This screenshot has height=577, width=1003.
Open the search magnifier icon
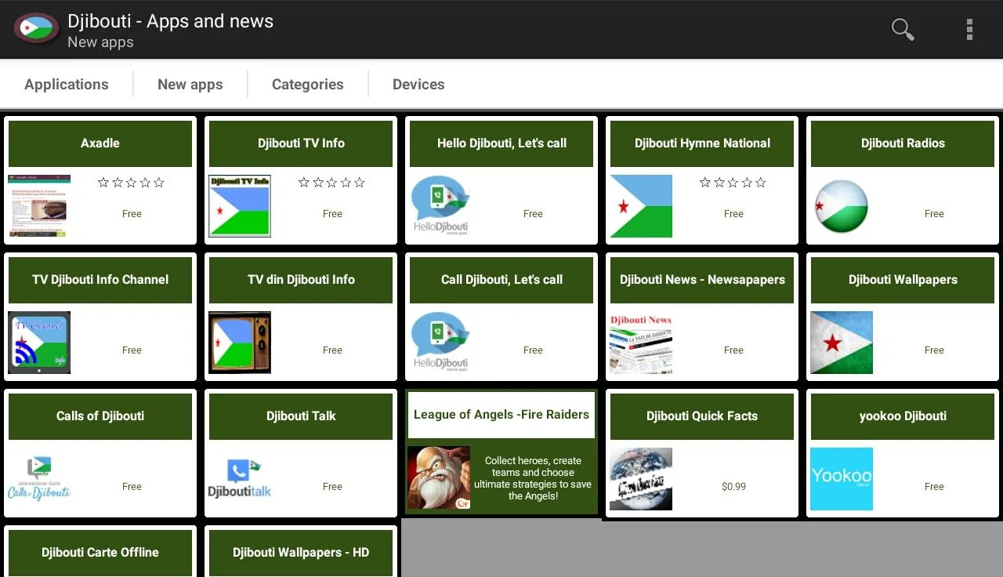[903, 30]
